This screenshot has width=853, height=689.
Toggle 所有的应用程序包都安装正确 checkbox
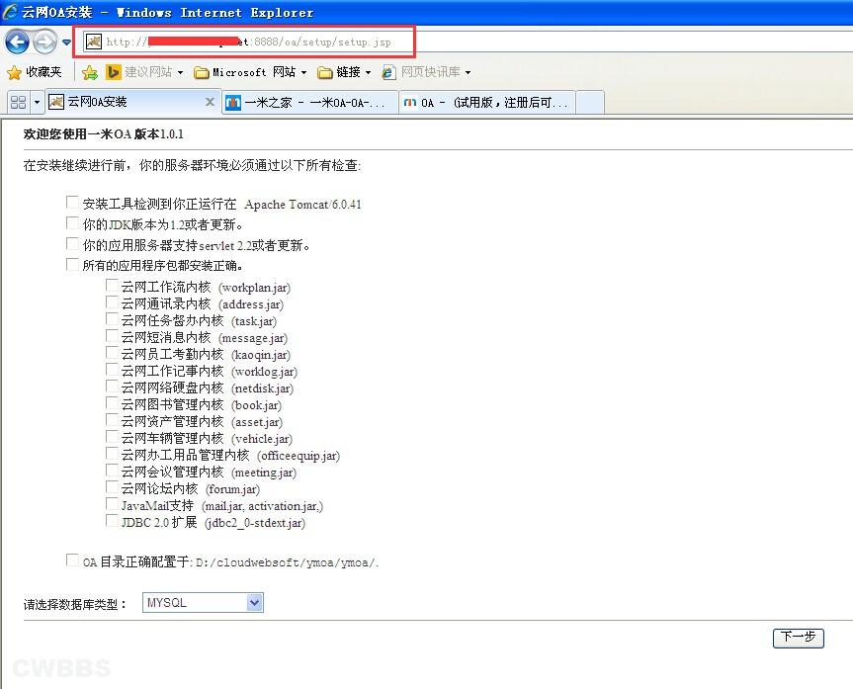72,264
